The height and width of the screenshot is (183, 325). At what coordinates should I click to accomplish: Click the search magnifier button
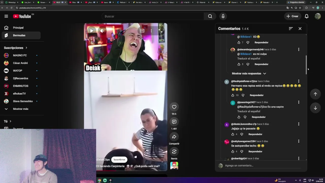[210, 16]
